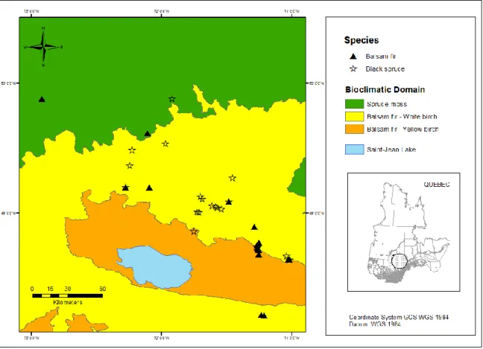Click the pair of Balsam fir triangles at the map's southern edge

pos(262,316)
